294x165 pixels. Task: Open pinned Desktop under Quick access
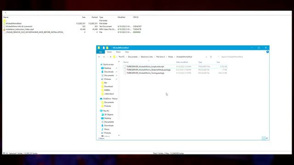[x=107, y=68]
